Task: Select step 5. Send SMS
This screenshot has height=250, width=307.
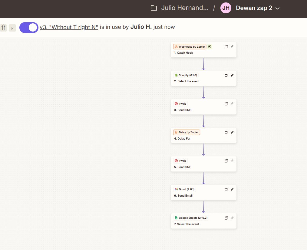Action: pos(204,164)
